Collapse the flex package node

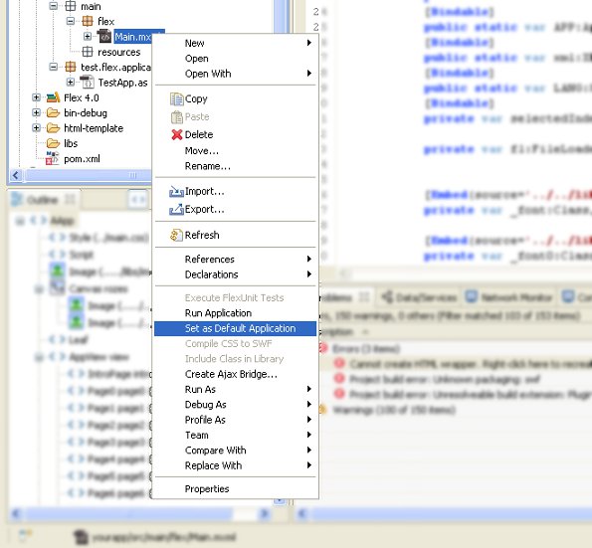click(71, 21)
